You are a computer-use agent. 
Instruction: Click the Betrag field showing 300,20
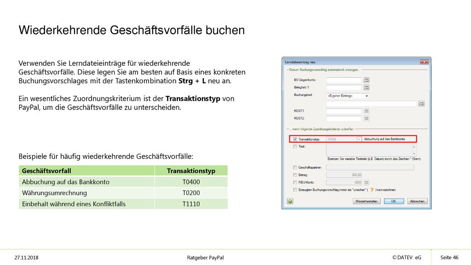click(x=344, y=175)
